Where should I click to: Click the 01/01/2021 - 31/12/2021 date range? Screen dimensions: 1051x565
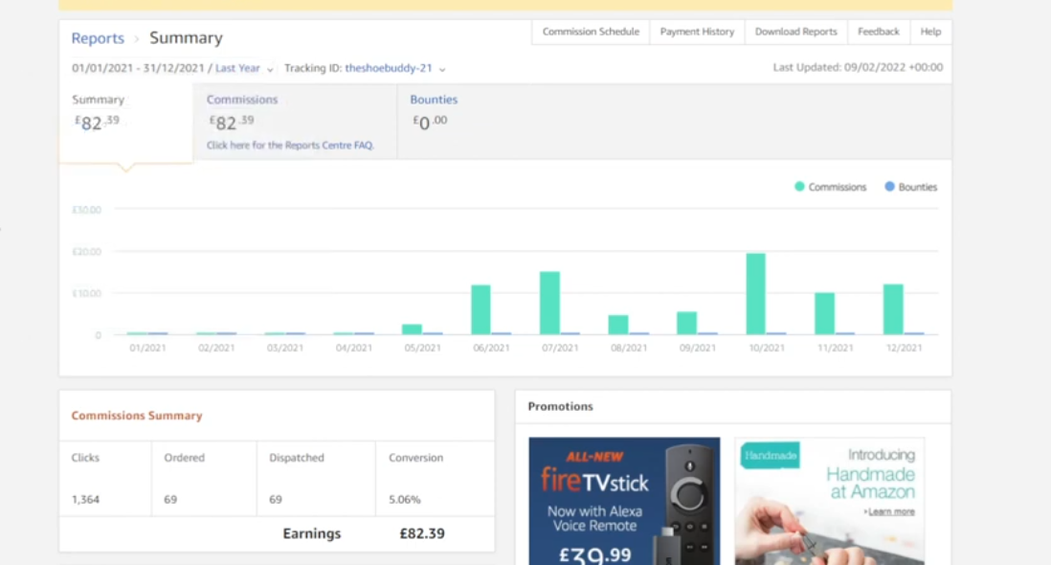138,68
